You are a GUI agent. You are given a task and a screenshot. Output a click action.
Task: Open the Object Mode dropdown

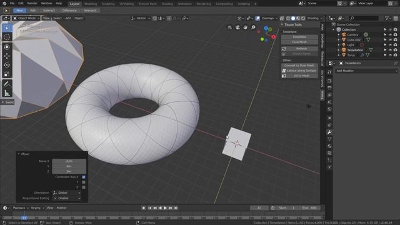[26, 18]
